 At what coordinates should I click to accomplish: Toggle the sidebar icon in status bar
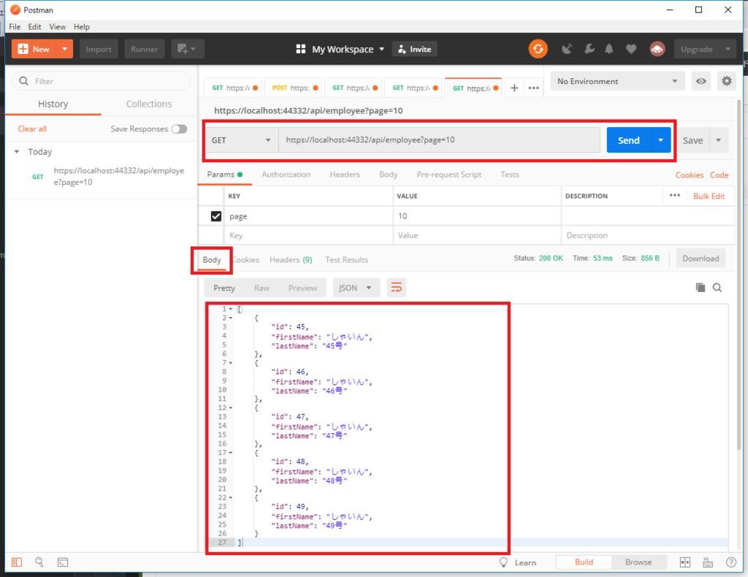[x=17, y=562]
